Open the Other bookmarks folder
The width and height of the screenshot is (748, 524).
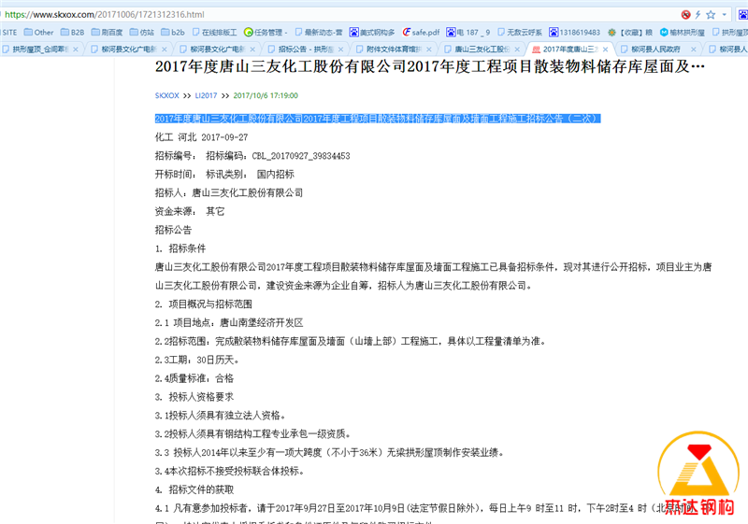pyautogui.click(x=38, y=33)
